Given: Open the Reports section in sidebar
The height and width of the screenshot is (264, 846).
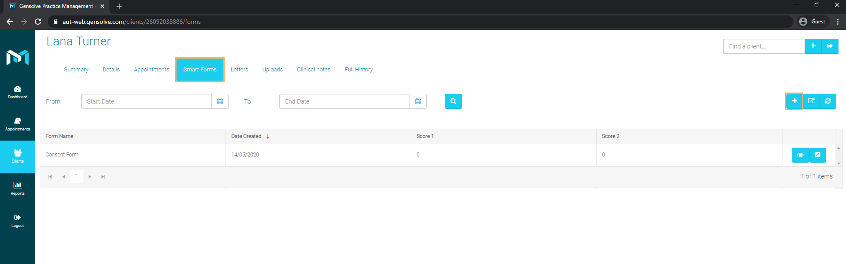Looking at the screenshot, I should click(18, 189).
